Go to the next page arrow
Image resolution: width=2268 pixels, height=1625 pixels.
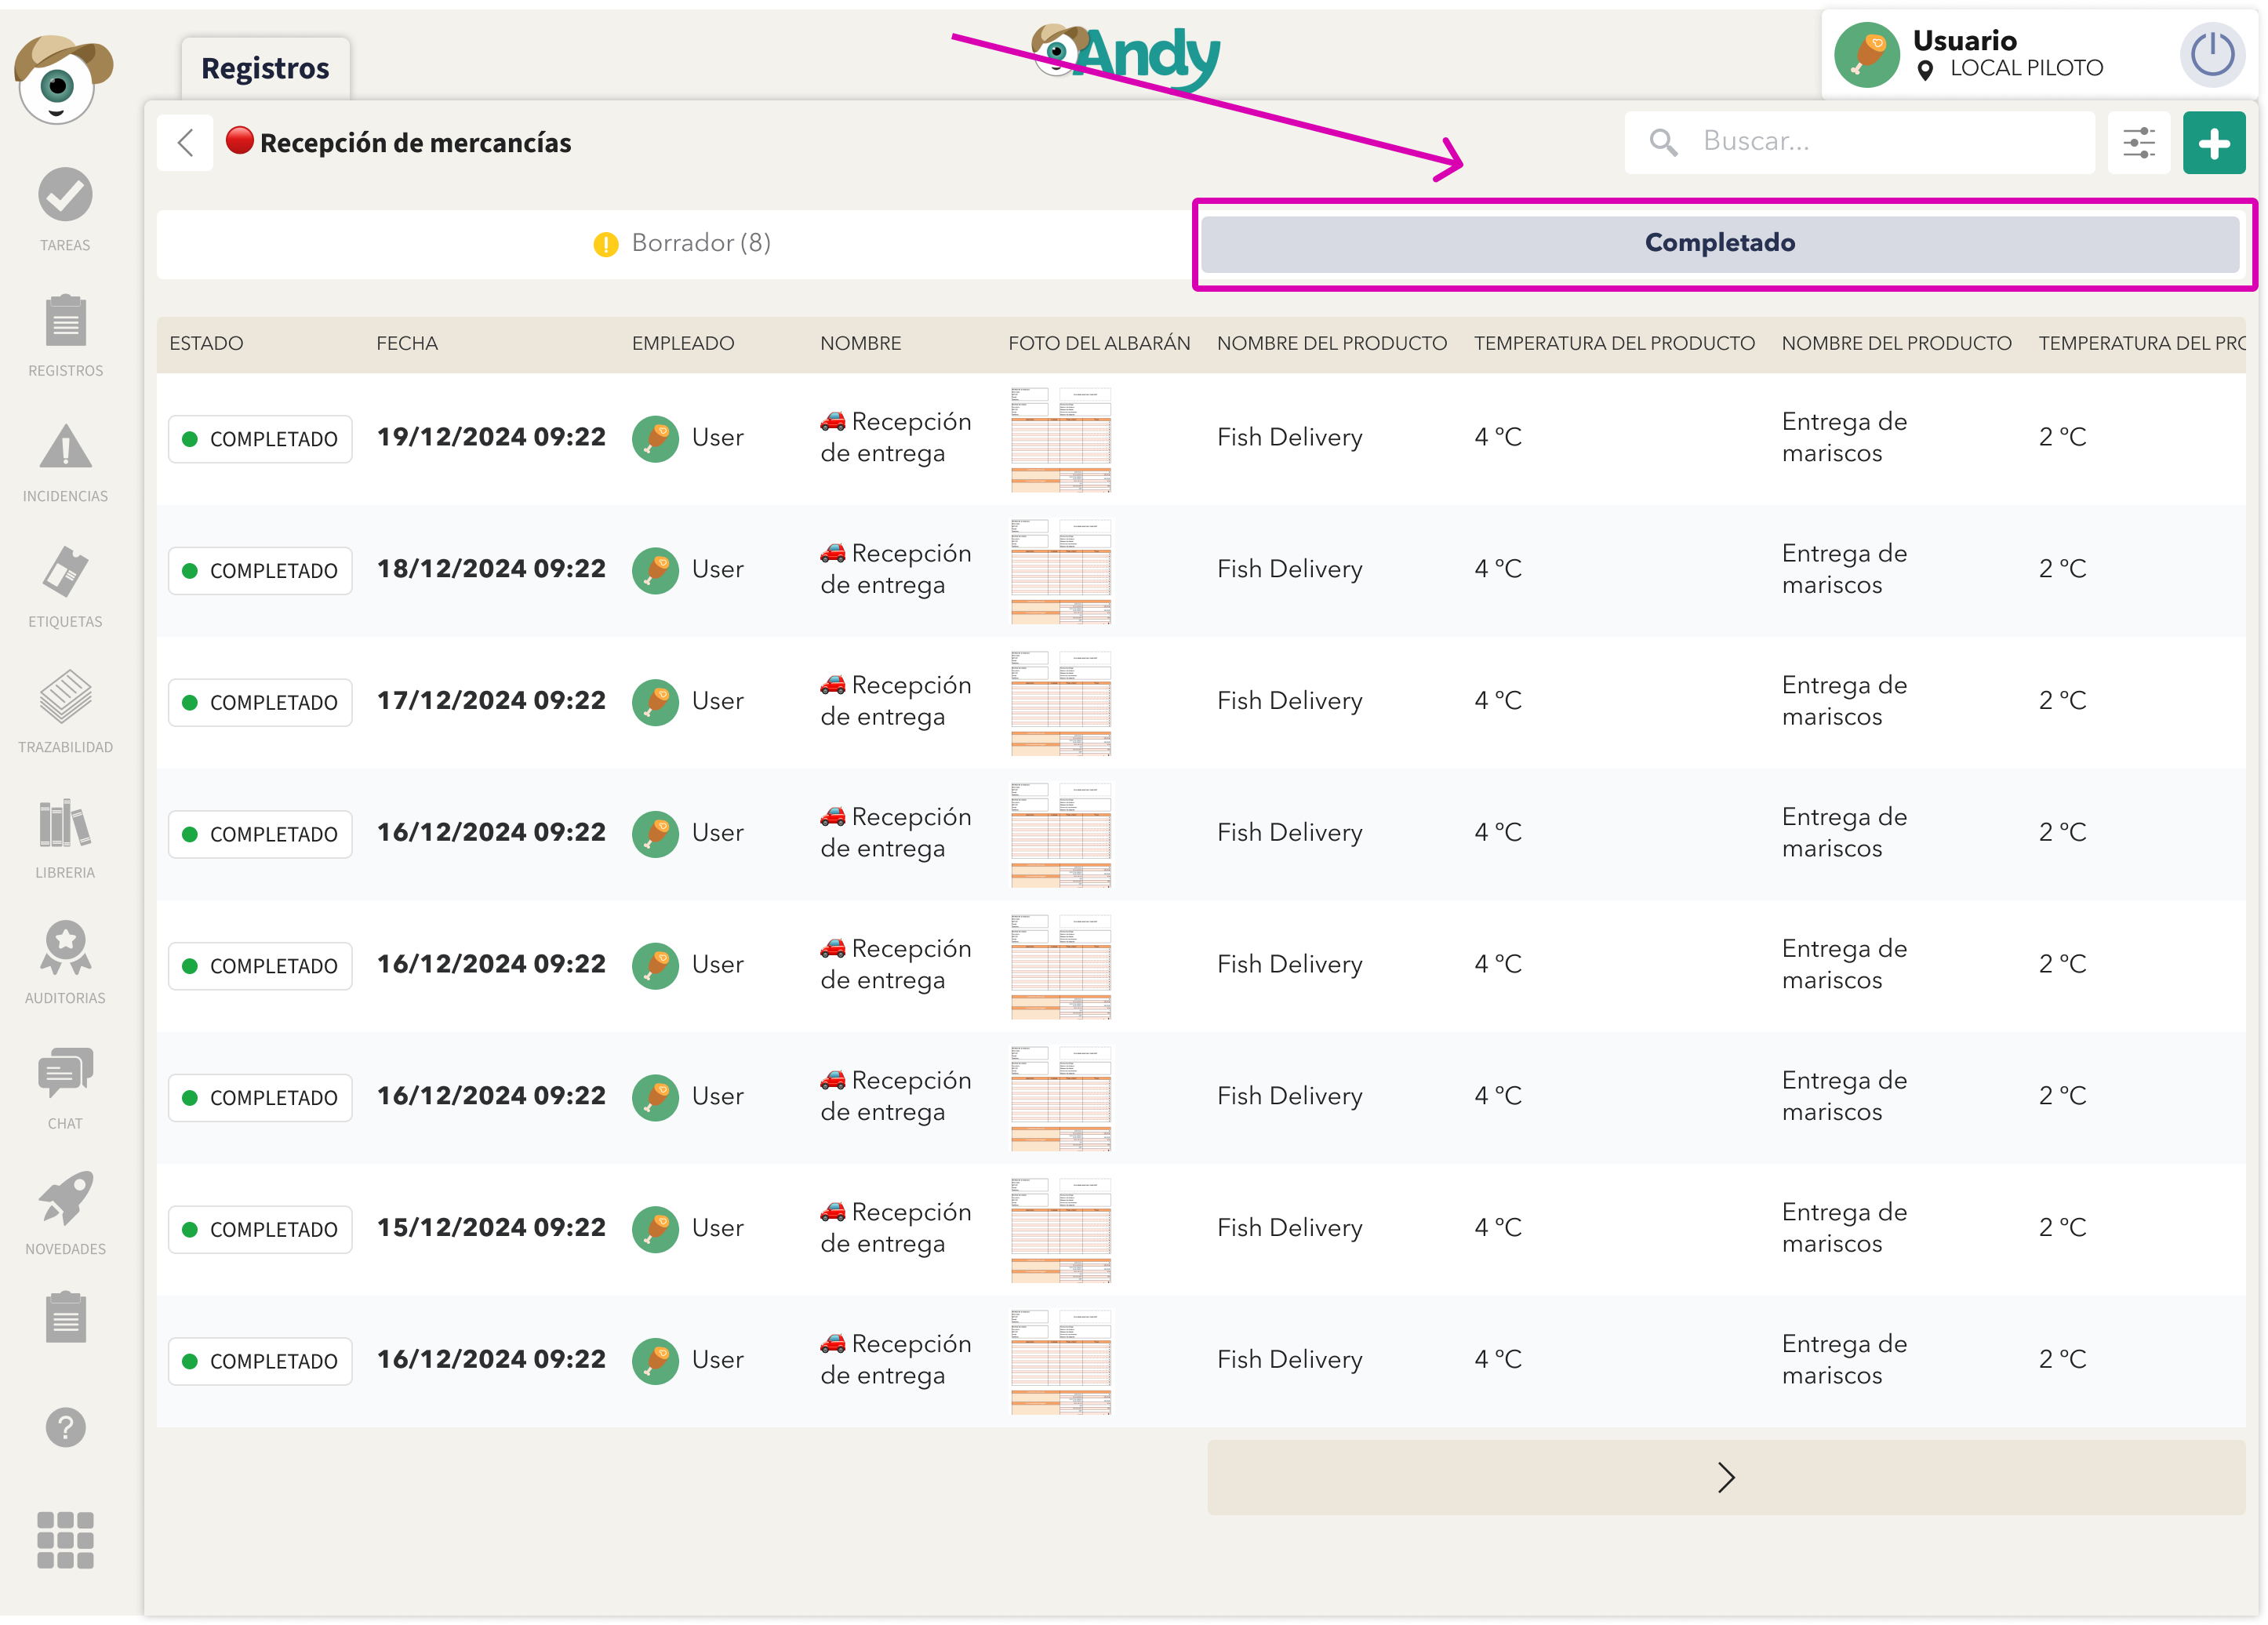point(1725,1478)
